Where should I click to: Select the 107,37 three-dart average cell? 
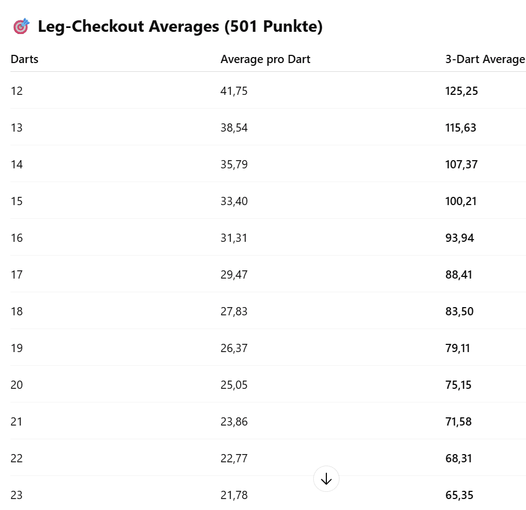461,165
